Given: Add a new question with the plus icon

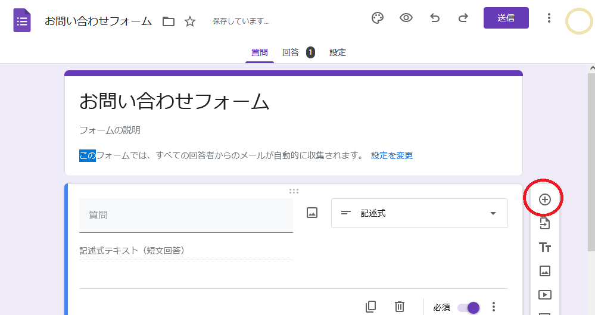Looking at the screenshot, I should (x=545, y=199).
